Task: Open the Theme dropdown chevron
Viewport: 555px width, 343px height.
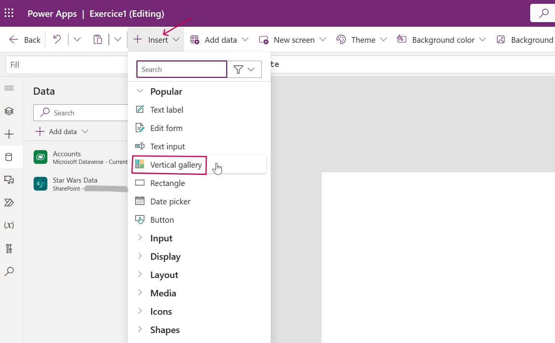Action: (x=384, y=40)
